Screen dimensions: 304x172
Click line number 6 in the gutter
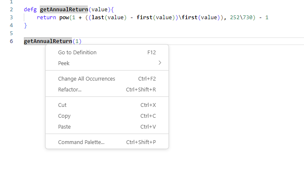(11, 41)
